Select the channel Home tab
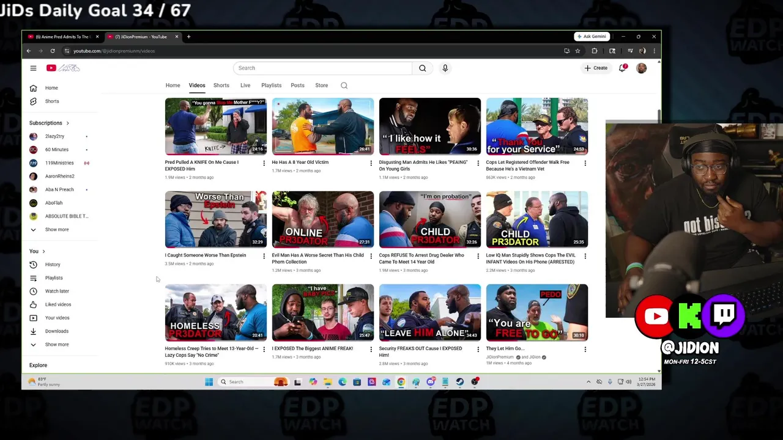 [x=173, y=86]
